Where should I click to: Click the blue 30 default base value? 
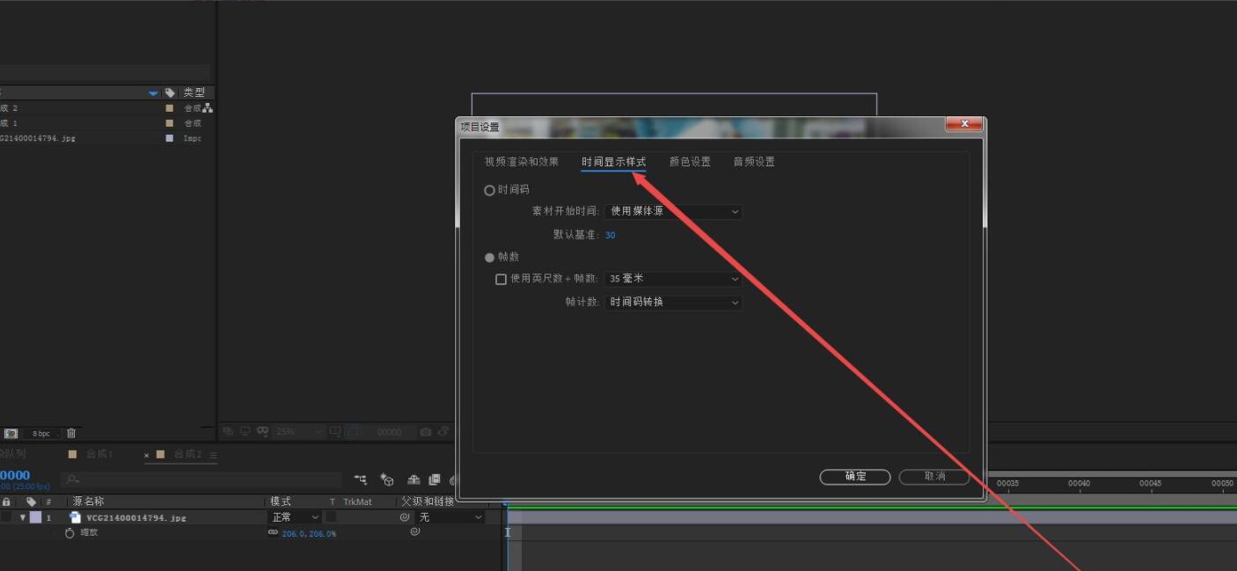(610, 235)
